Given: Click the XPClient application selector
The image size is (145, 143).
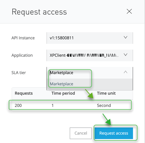Looking at the screenshot, I should 90,55.
